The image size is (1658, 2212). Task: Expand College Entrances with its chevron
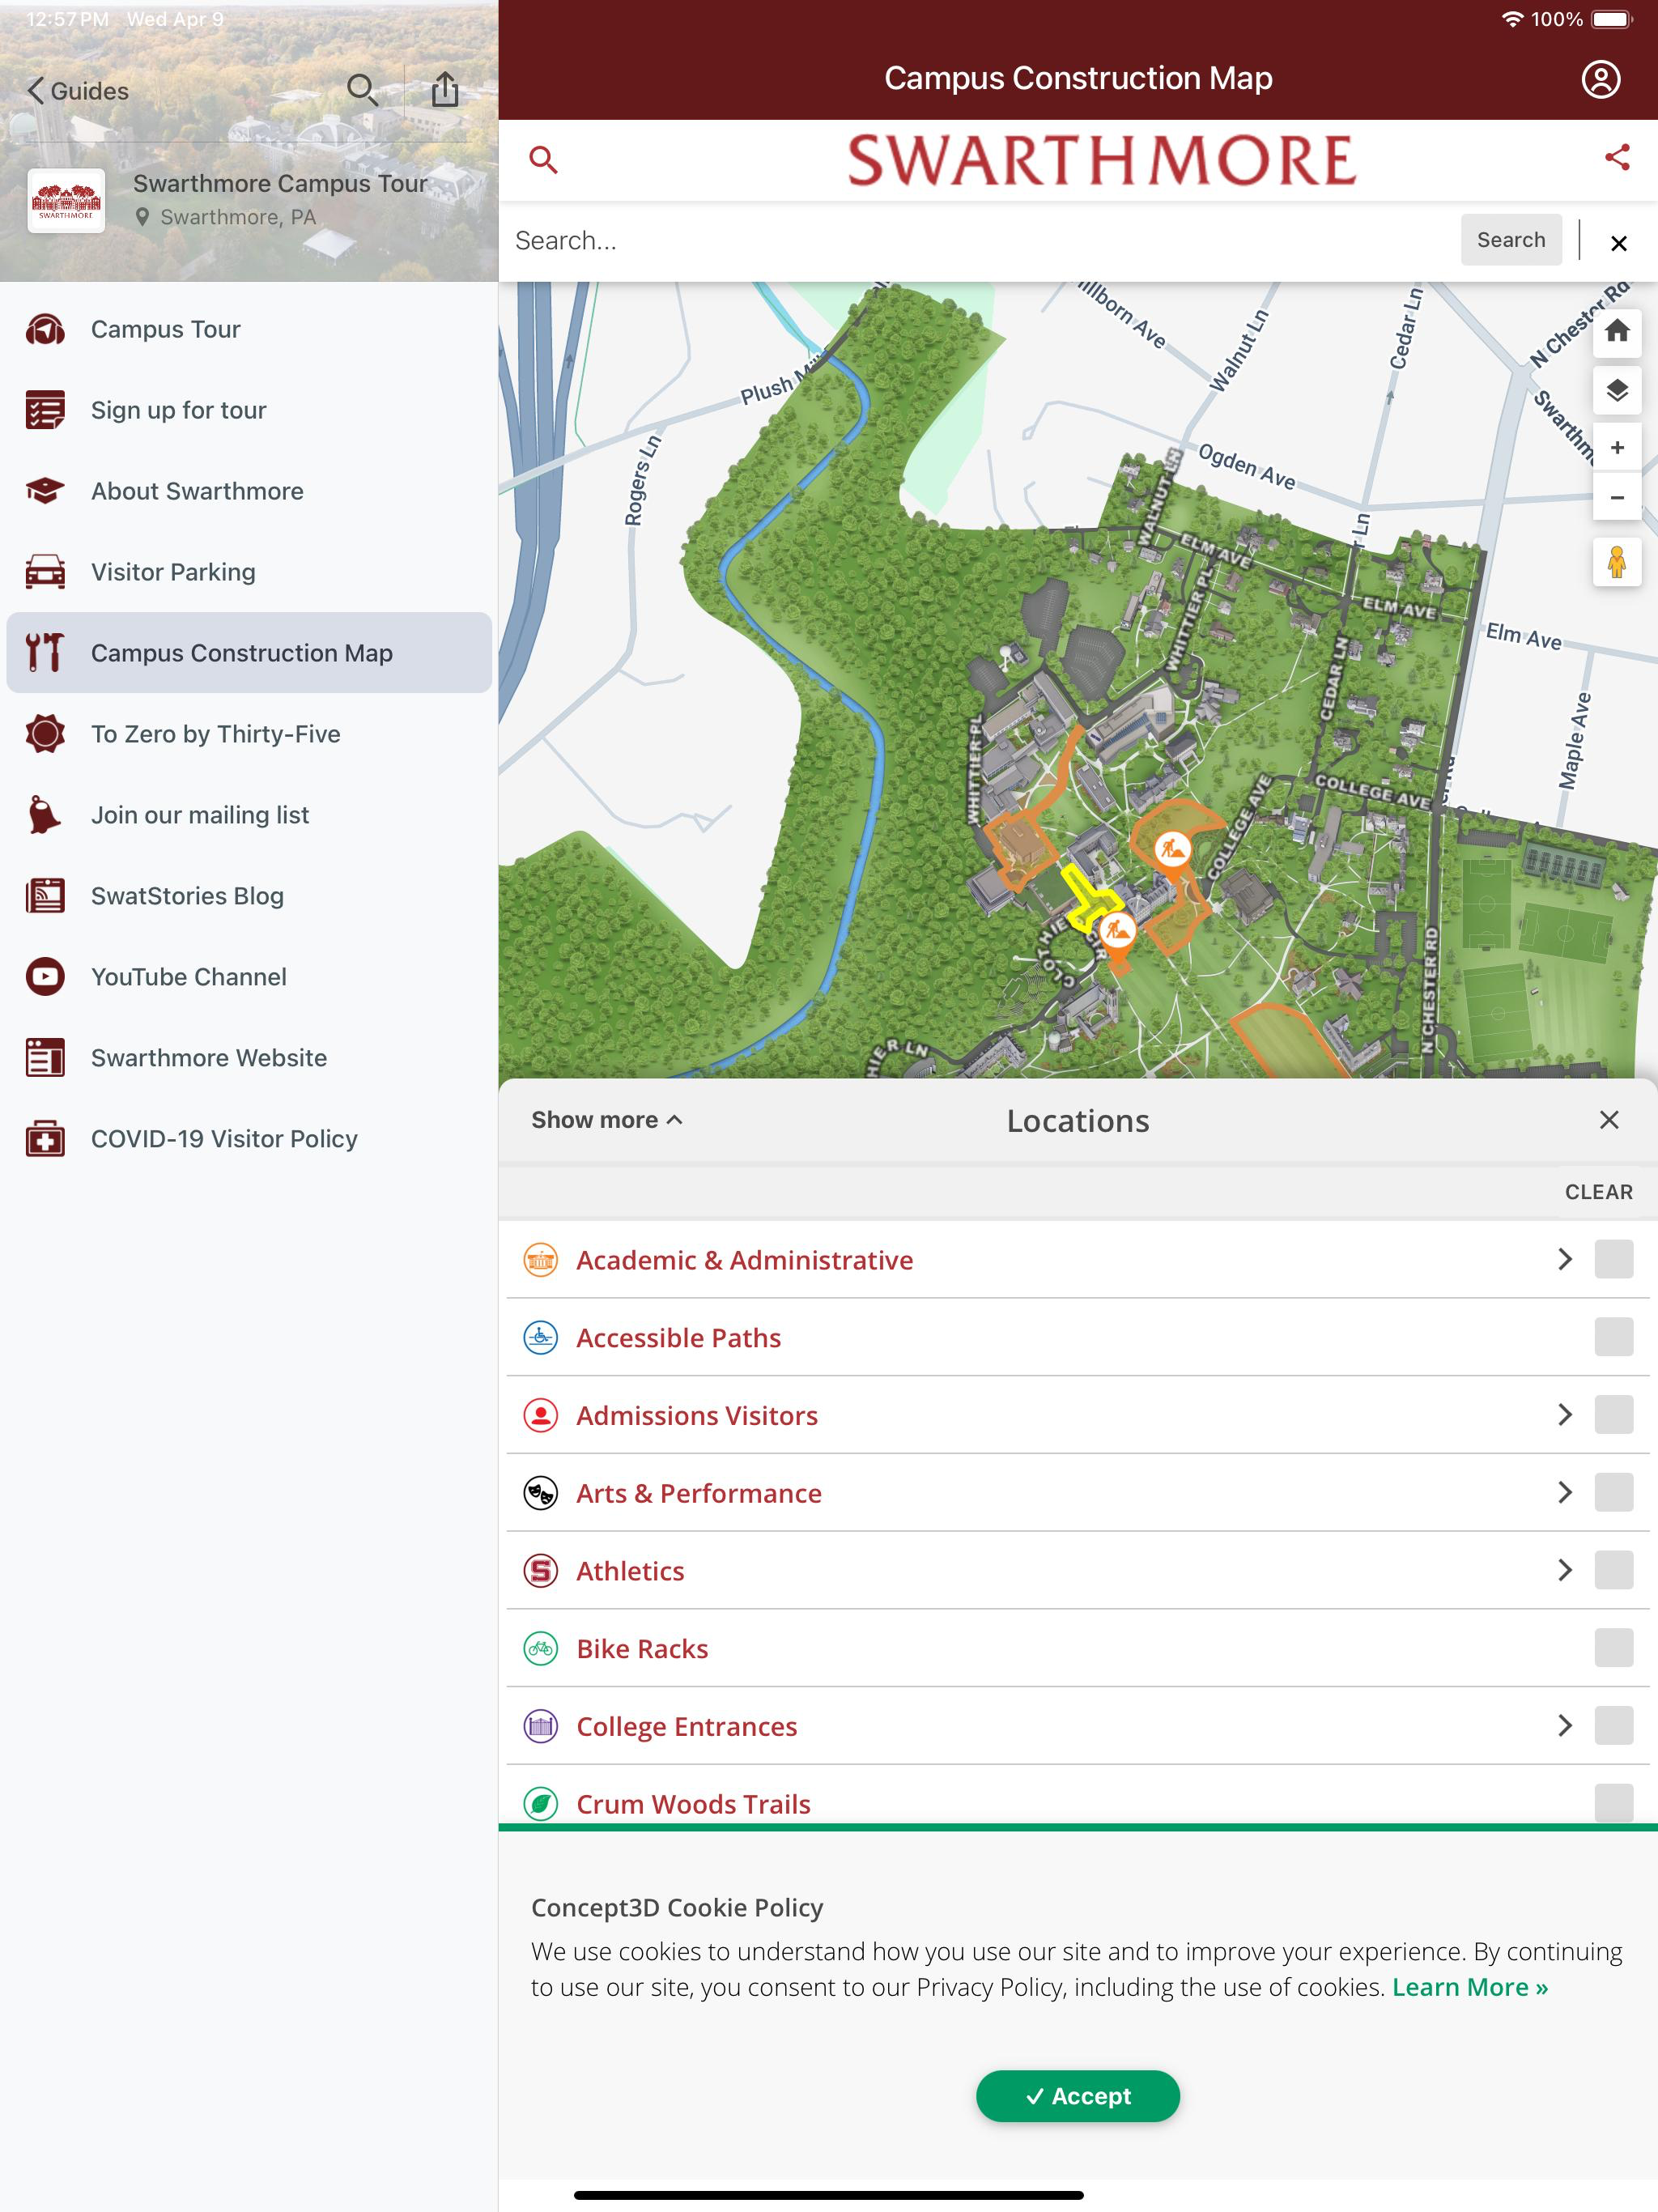pyautogui.click(x=1565, y=1726)
